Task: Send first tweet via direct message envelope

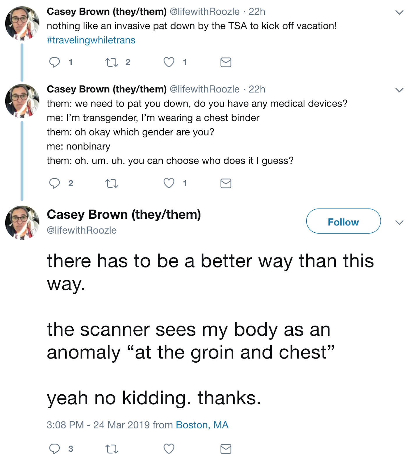Action: click(x=226, y=62)
